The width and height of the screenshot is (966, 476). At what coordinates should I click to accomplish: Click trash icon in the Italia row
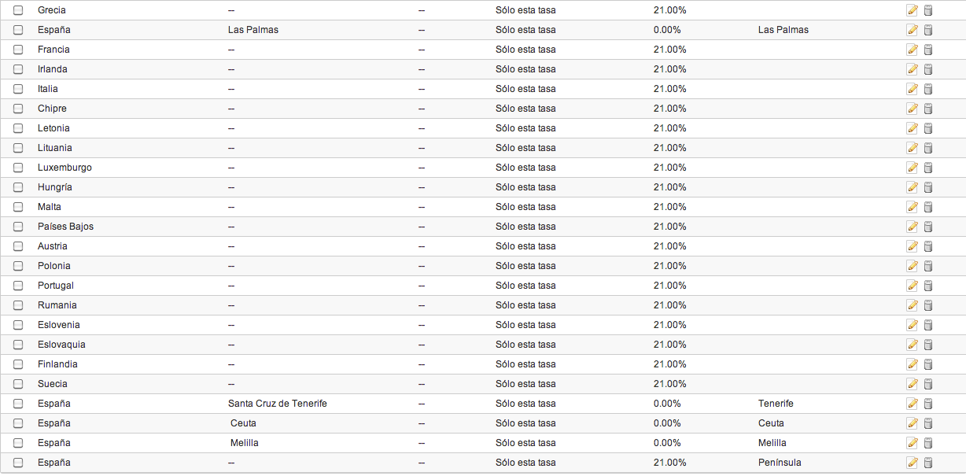[x=927, y=89]
